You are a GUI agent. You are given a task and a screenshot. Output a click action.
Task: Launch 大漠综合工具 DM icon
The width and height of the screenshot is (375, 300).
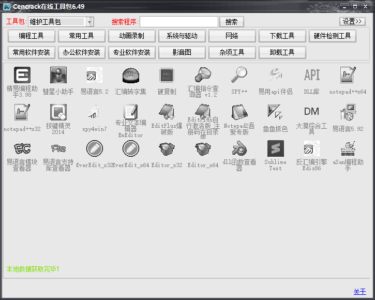(311, 112)
